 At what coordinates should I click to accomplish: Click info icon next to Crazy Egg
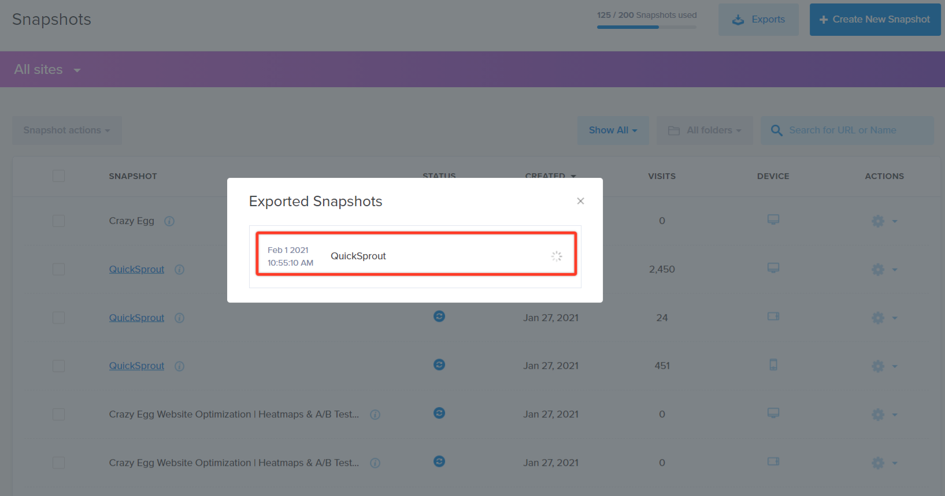pyautogui.click(x=169, y=221)
